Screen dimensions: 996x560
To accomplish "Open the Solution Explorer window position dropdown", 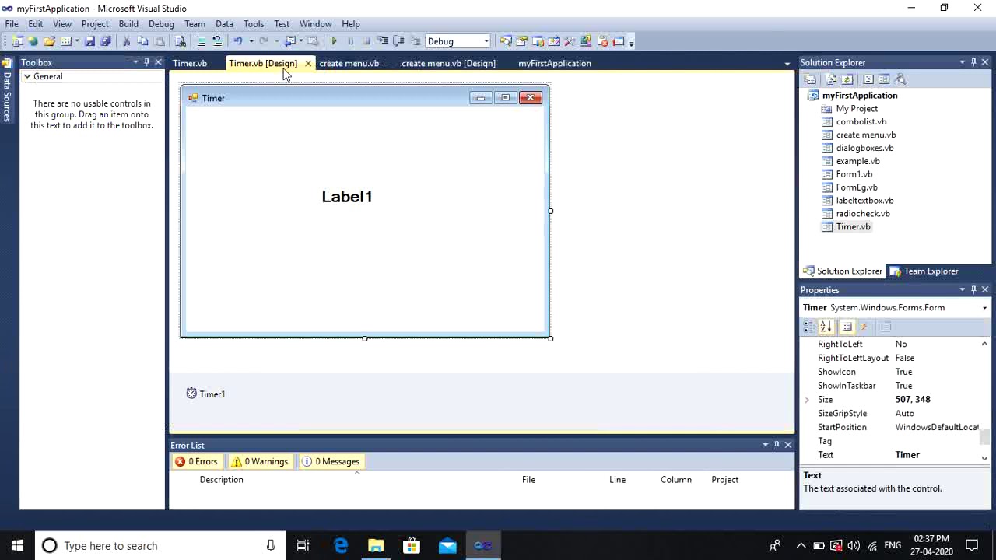I will point(962,62).
